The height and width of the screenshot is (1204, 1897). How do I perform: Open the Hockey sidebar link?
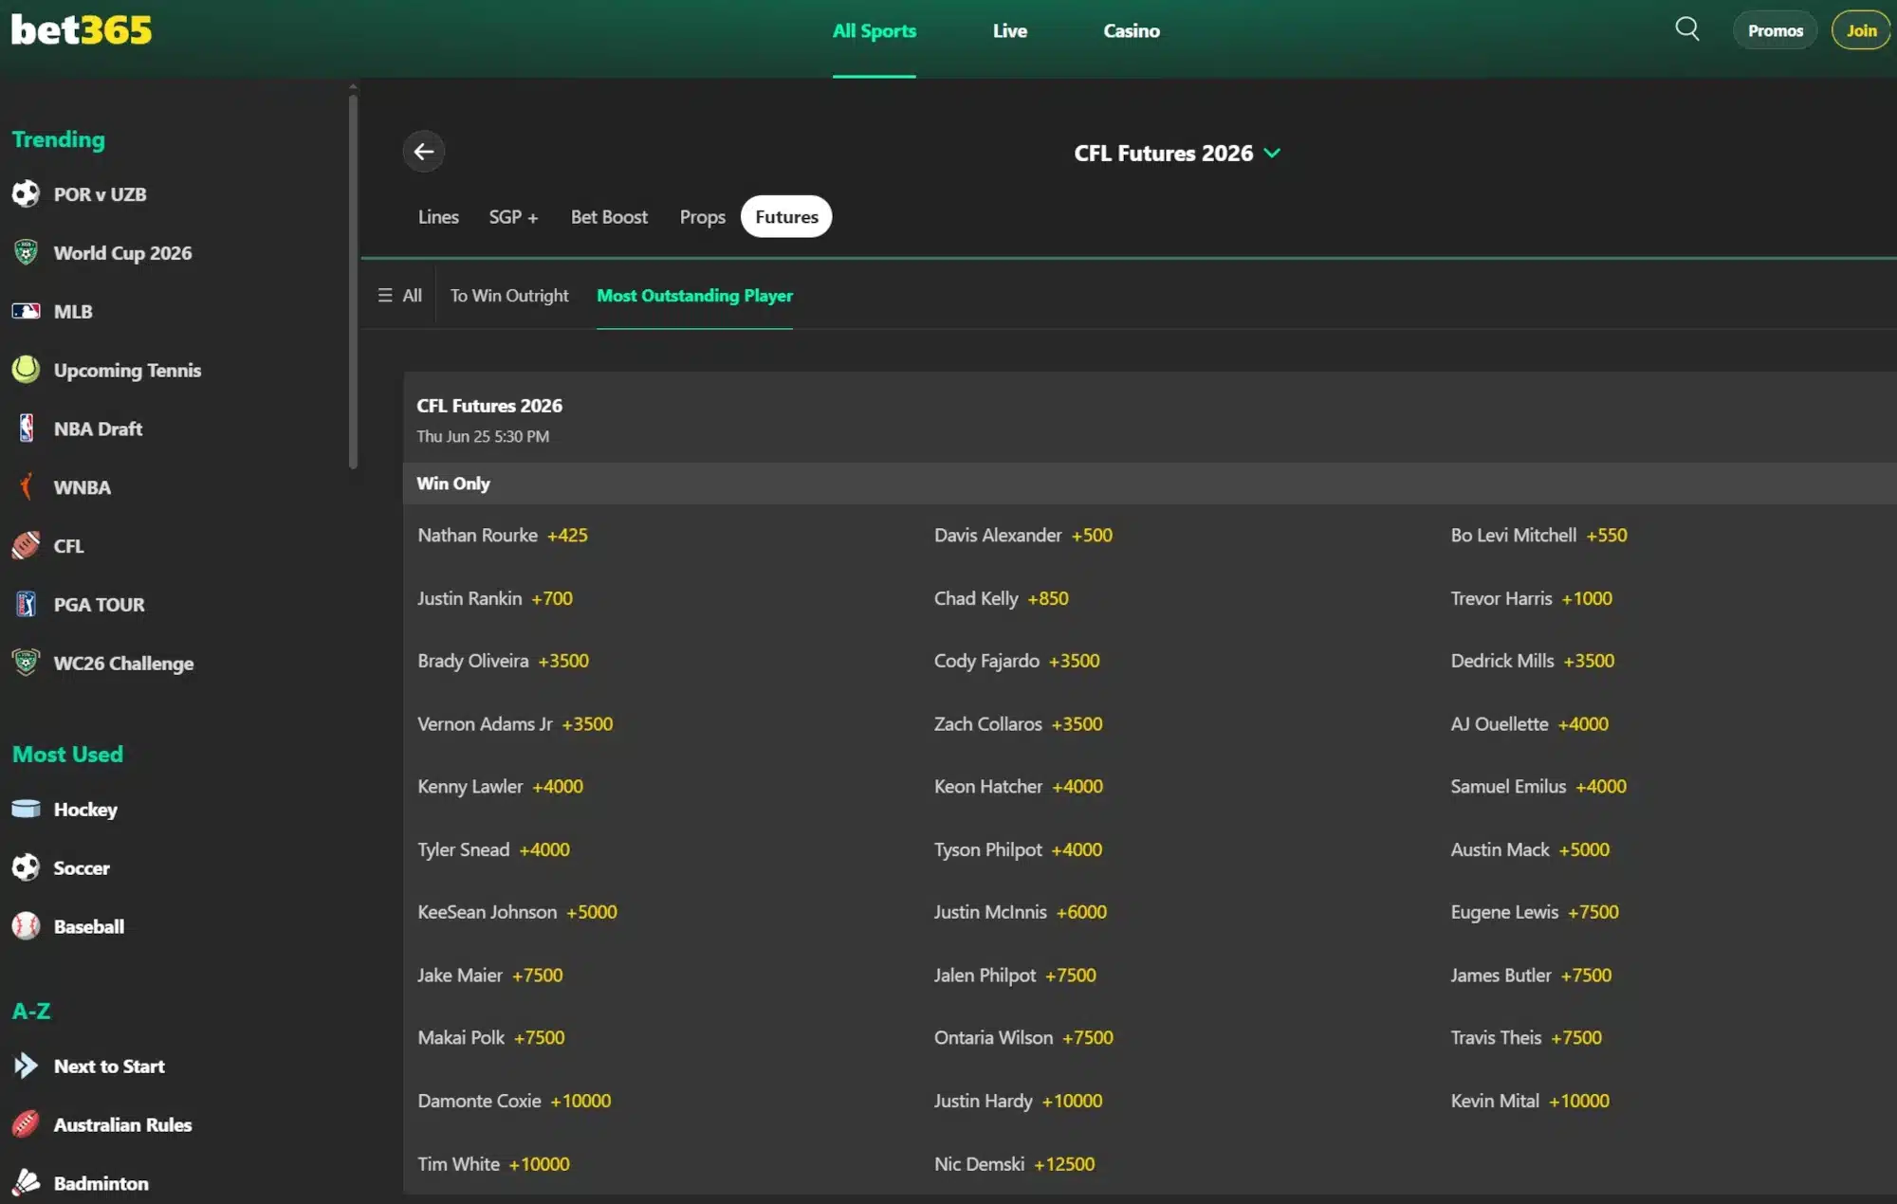pyautogui.click(x=85, y=810)
